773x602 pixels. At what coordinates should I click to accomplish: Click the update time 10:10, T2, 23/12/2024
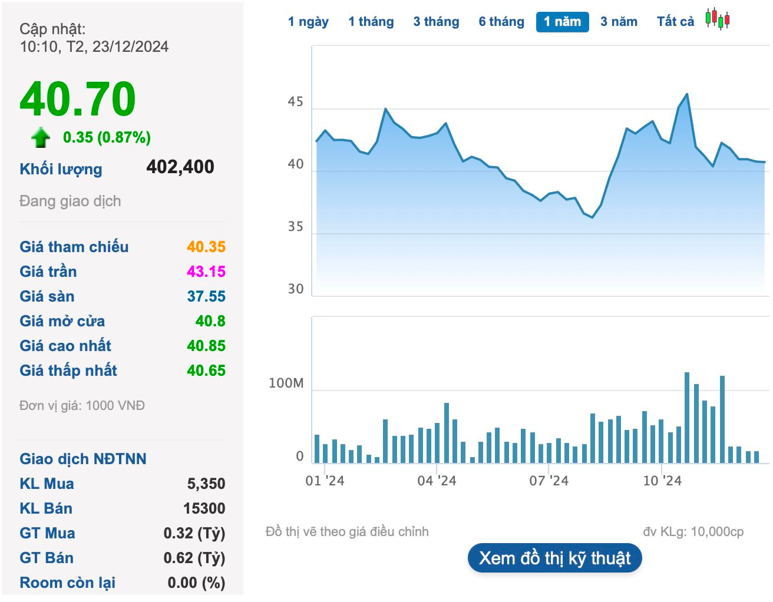tap(94, 47)
